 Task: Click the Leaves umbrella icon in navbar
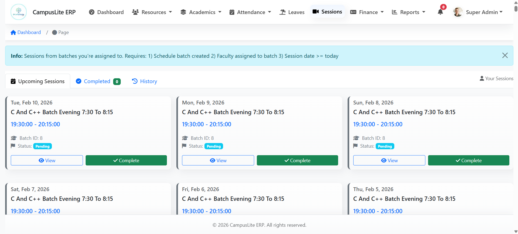(x=282, y=12)
